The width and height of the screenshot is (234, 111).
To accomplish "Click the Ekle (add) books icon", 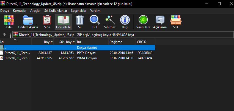I will coord(9,20).
